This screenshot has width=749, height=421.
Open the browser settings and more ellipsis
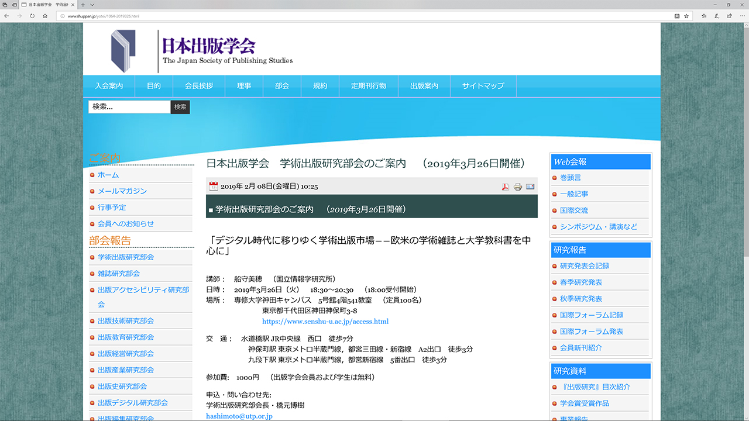[x=741, y=16]
